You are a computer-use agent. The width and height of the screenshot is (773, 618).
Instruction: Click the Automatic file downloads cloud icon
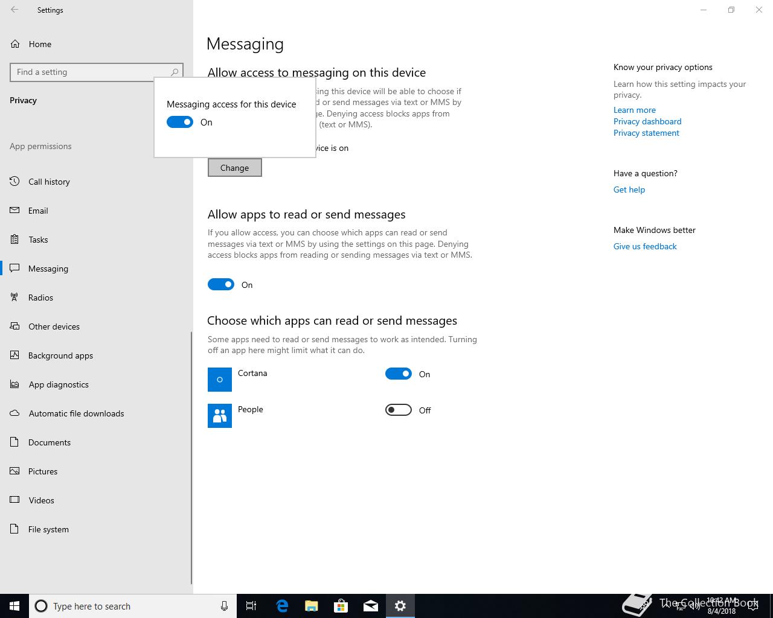[x=15, y=413]
